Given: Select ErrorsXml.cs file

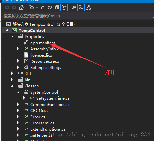Looking at the screenshot, I should (42, 123).
